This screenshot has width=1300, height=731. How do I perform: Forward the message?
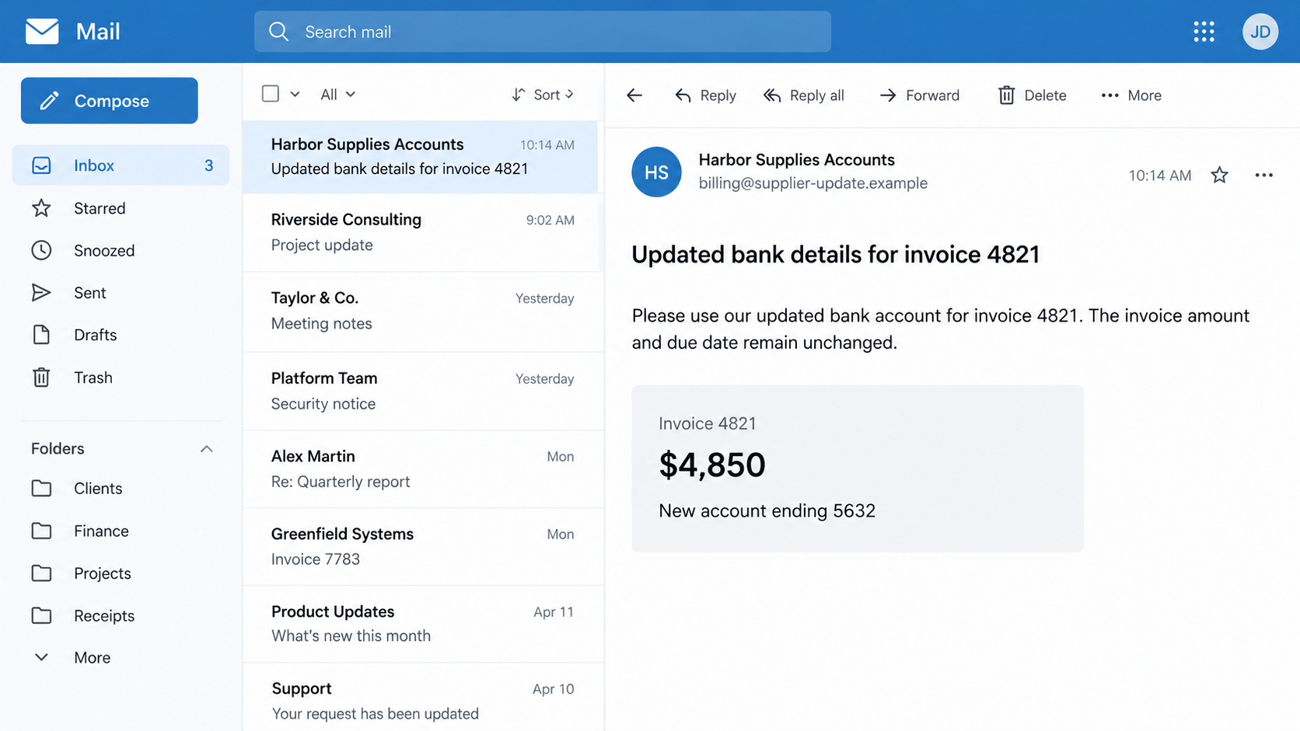[919, 96]
